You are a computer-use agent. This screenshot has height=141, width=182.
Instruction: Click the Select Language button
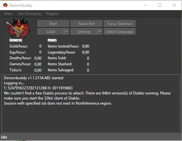[x=120, y=31]
